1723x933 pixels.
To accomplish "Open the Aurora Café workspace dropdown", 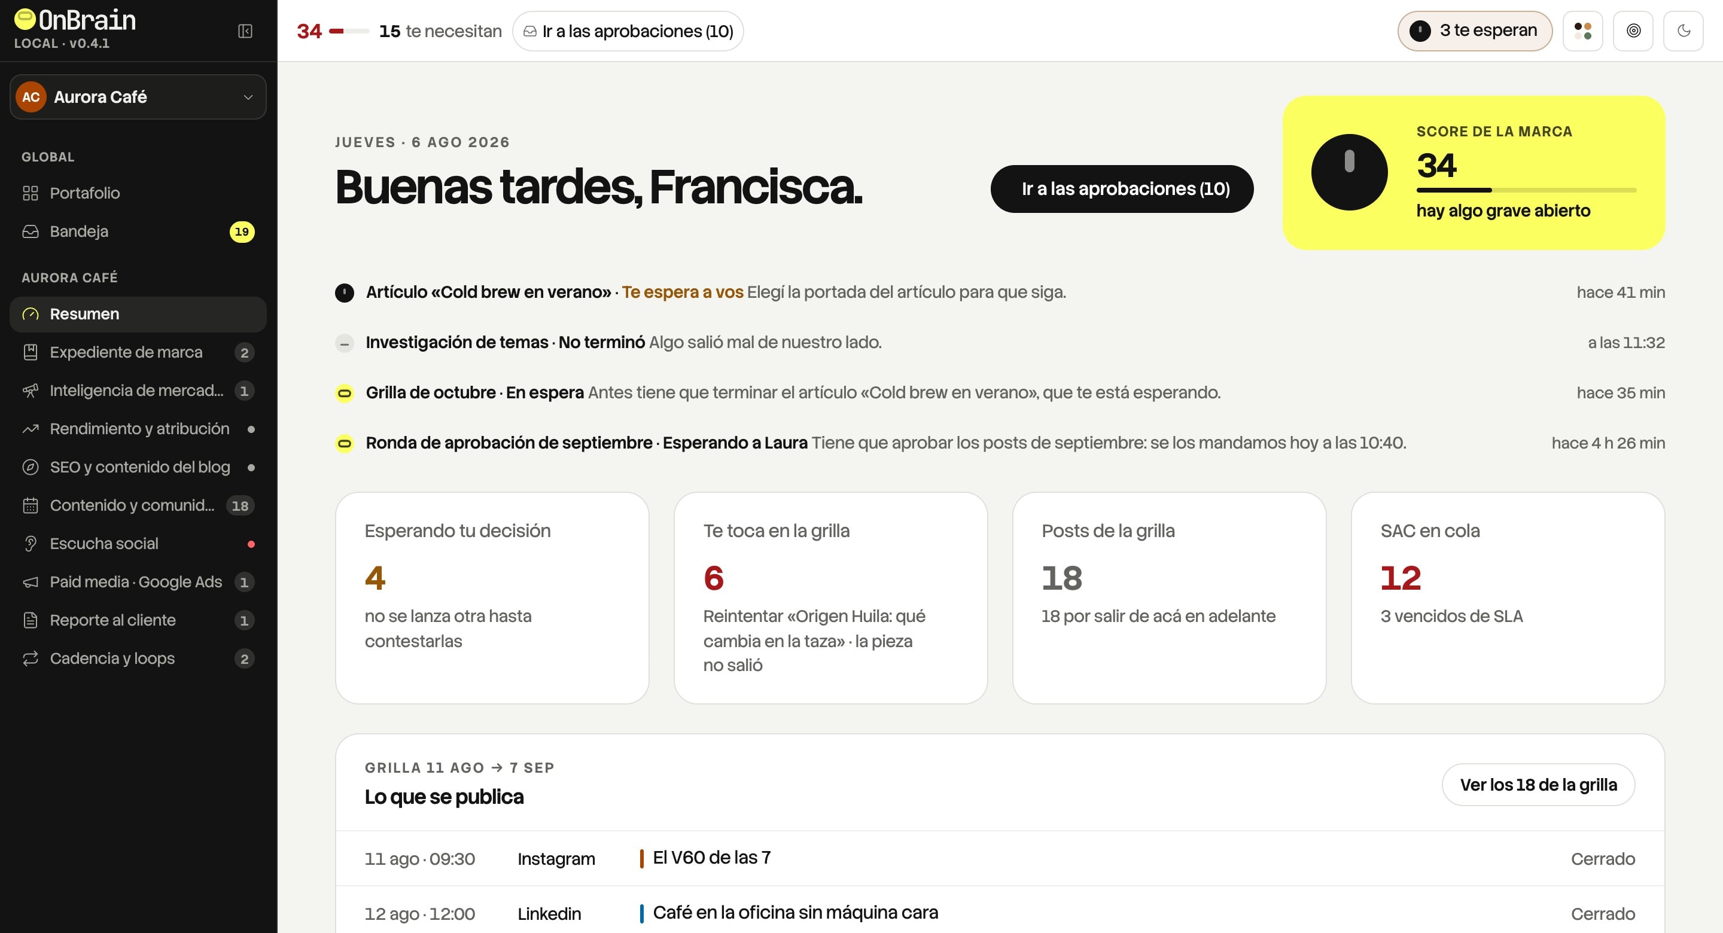I will coord(138,97).
